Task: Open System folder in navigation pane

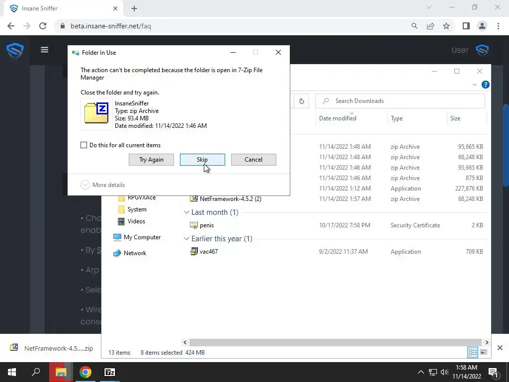Action: pyautogui.click(x=137, y=209)
